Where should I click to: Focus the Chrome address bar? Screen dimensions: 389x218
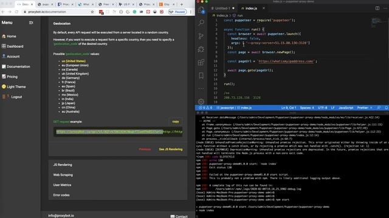[57, 12]
